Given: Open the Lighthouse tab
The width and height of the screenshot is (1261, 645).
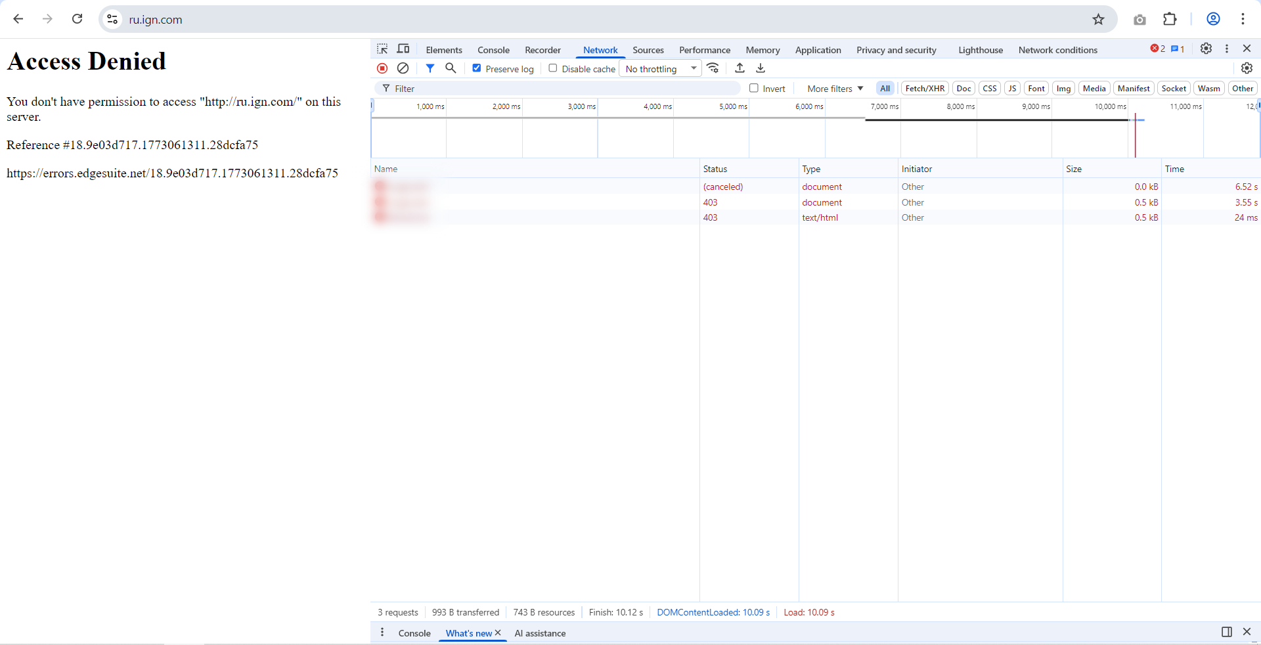Looking at the screenshot, I should [980, 50].
